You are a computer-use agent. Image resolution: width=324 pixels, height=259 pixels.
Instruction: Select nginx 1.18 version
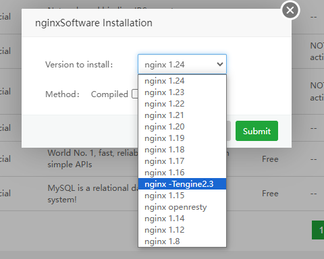[x=182, y=150]
